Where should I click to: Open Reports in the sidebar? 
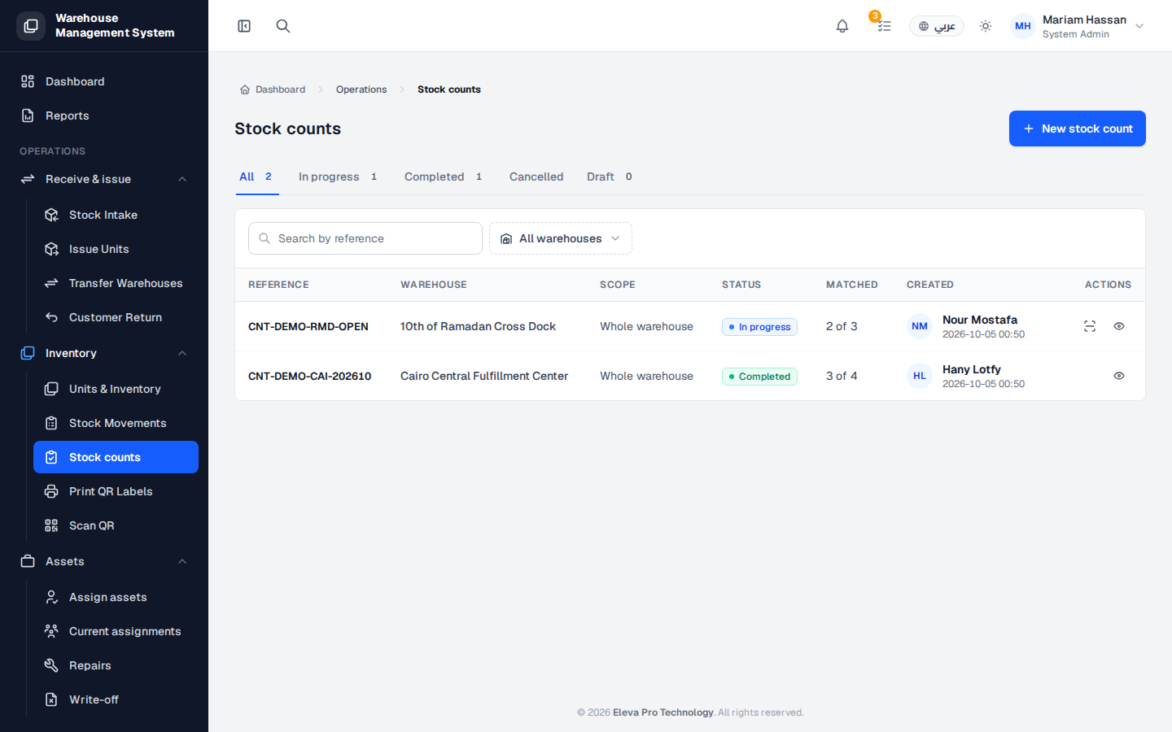pos(104,115)
